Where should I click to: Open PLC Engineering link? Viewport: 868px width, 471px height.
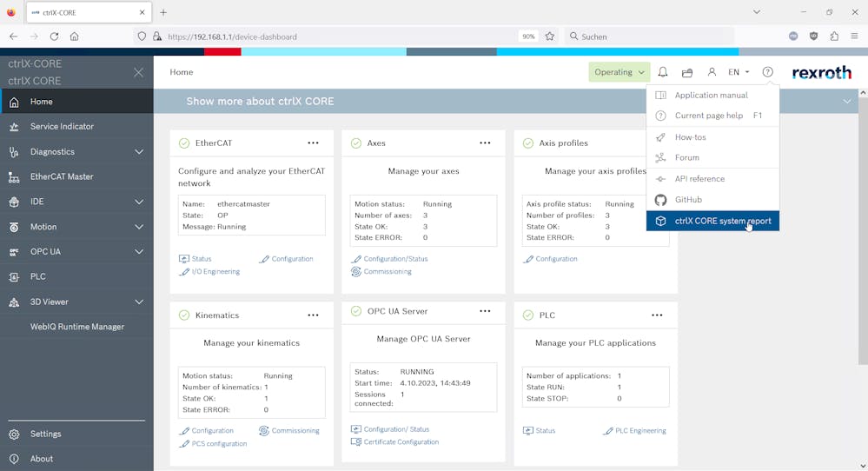tap(634, 431)
